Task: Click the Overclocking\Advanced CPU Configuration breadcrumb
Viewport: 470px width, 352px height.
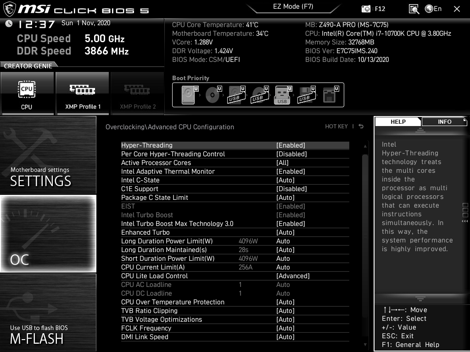Action: [x=170, y=127]
